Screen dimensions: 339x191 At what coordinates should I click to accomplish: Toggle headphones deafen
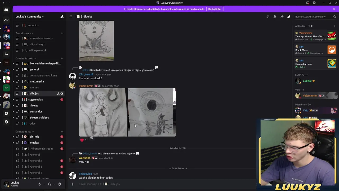click(50, 184)
